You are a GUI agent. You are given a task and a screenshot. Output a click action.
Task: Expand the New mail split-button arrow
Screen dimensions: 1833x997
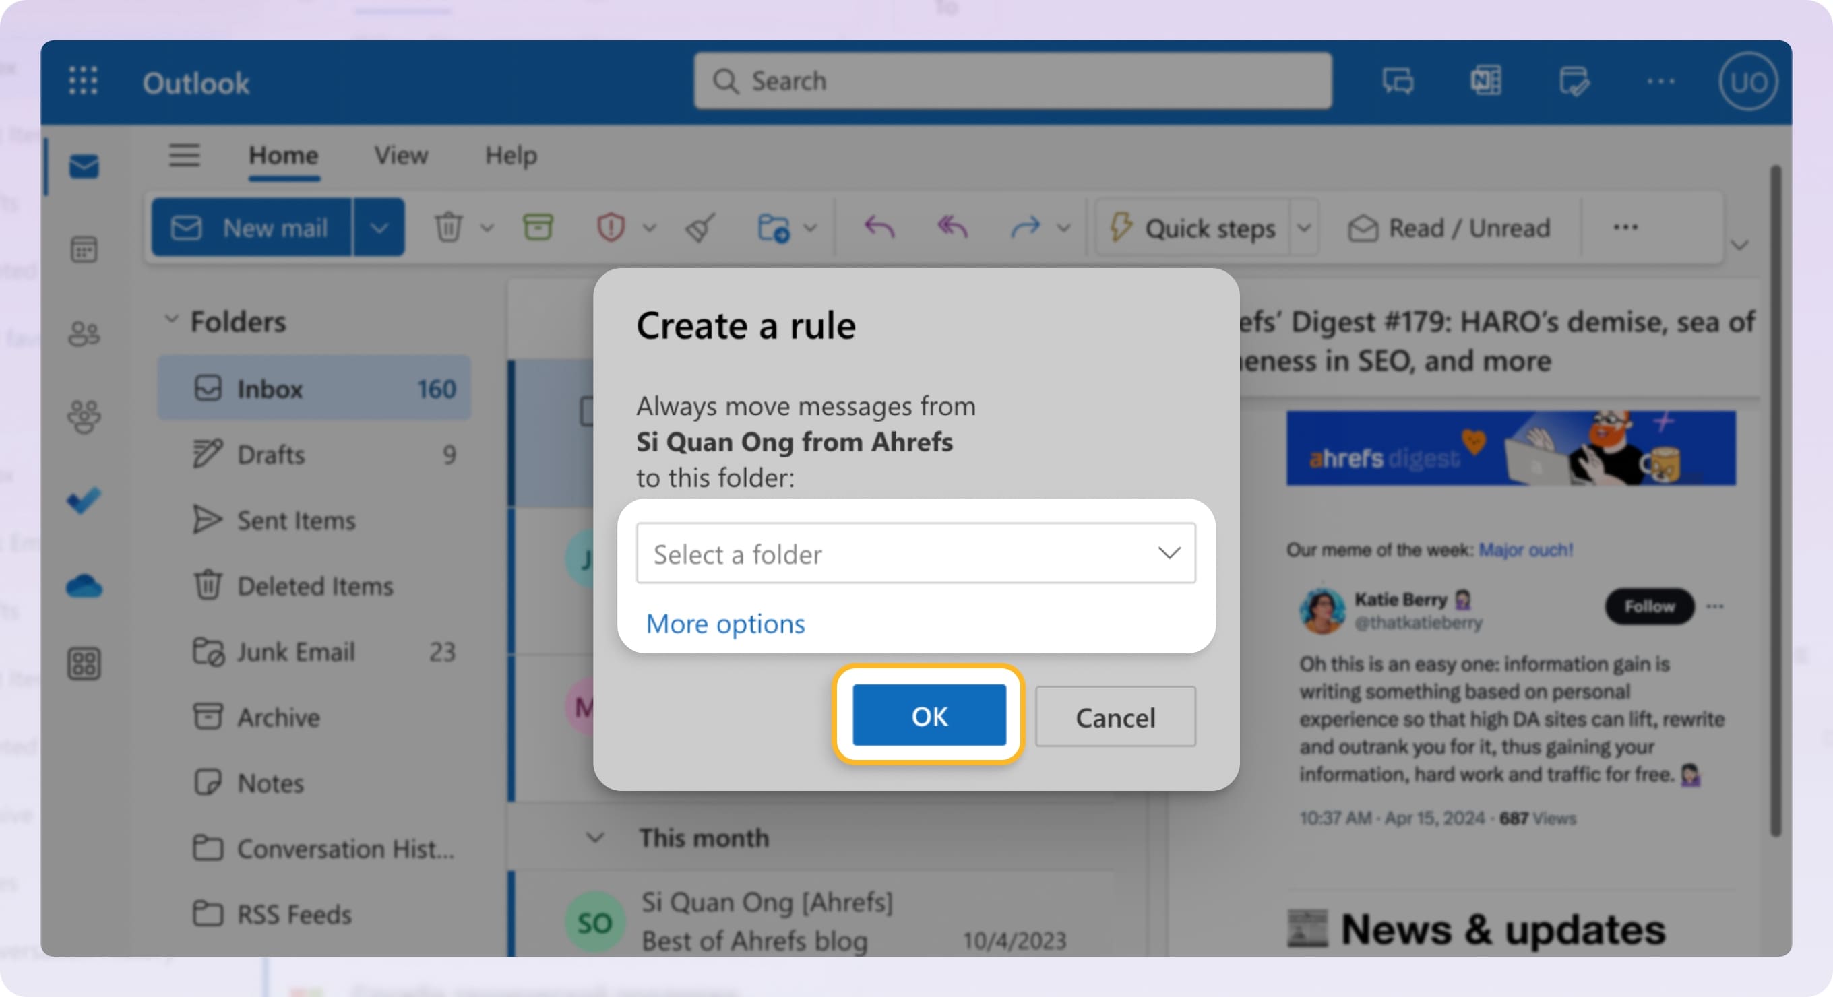click(x=379, y=227)
